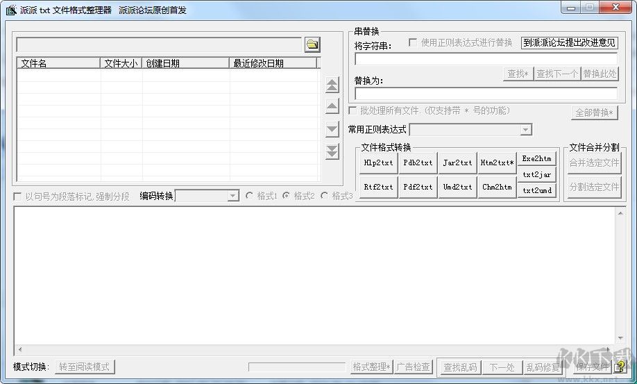Open folder browse icon beside path field
This screenshot has width=637, height=384.
(312, 44)
